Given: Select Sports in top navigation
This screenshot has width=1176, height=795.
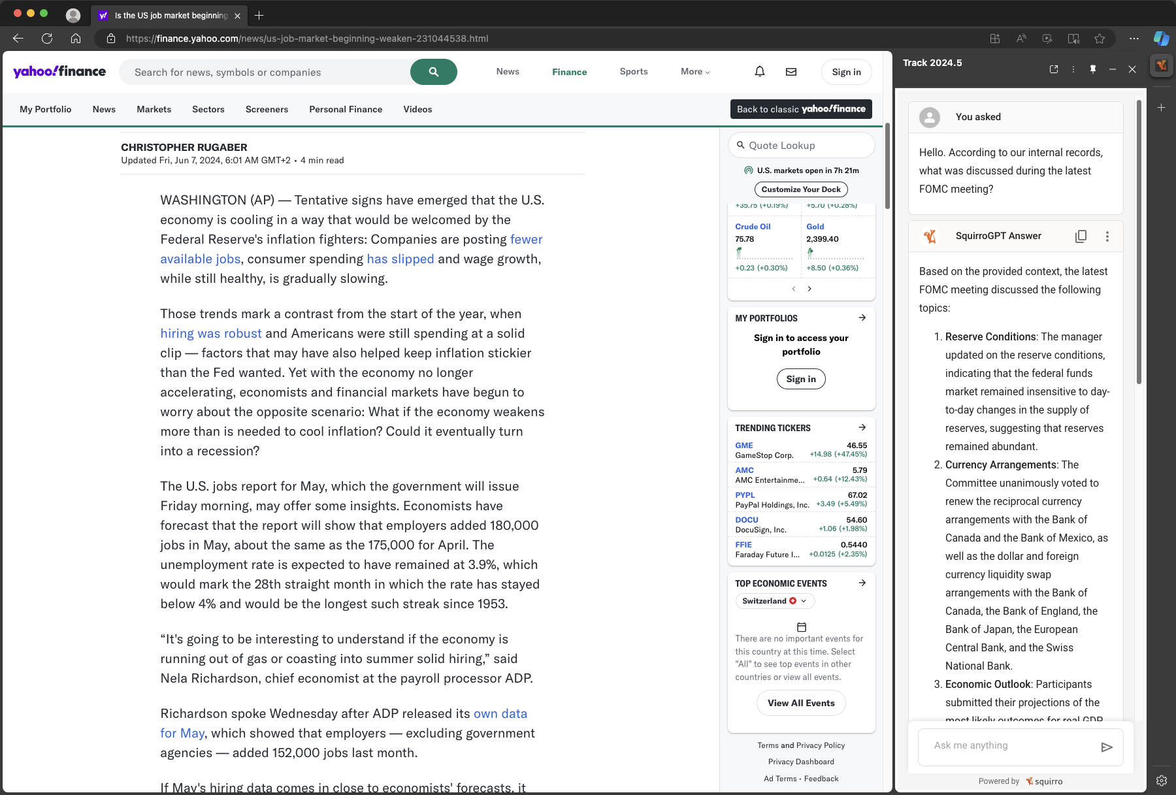Looking at the screenshot, I should point(634,72).
